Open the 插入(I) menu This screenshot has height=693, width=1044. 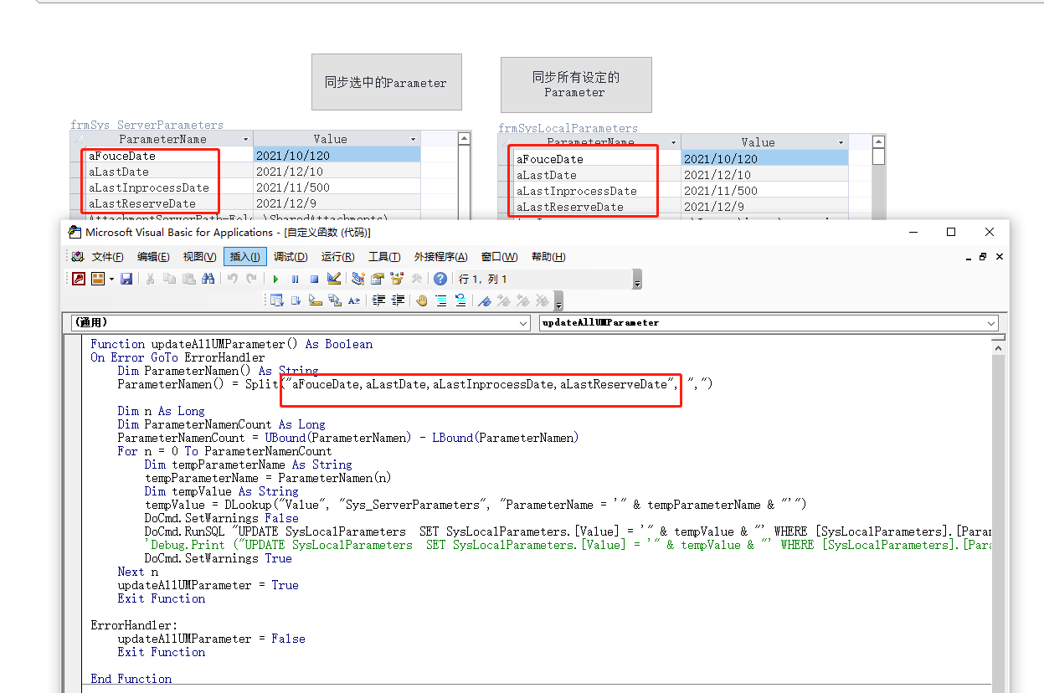pyautogui.click(x=244, y=257)
